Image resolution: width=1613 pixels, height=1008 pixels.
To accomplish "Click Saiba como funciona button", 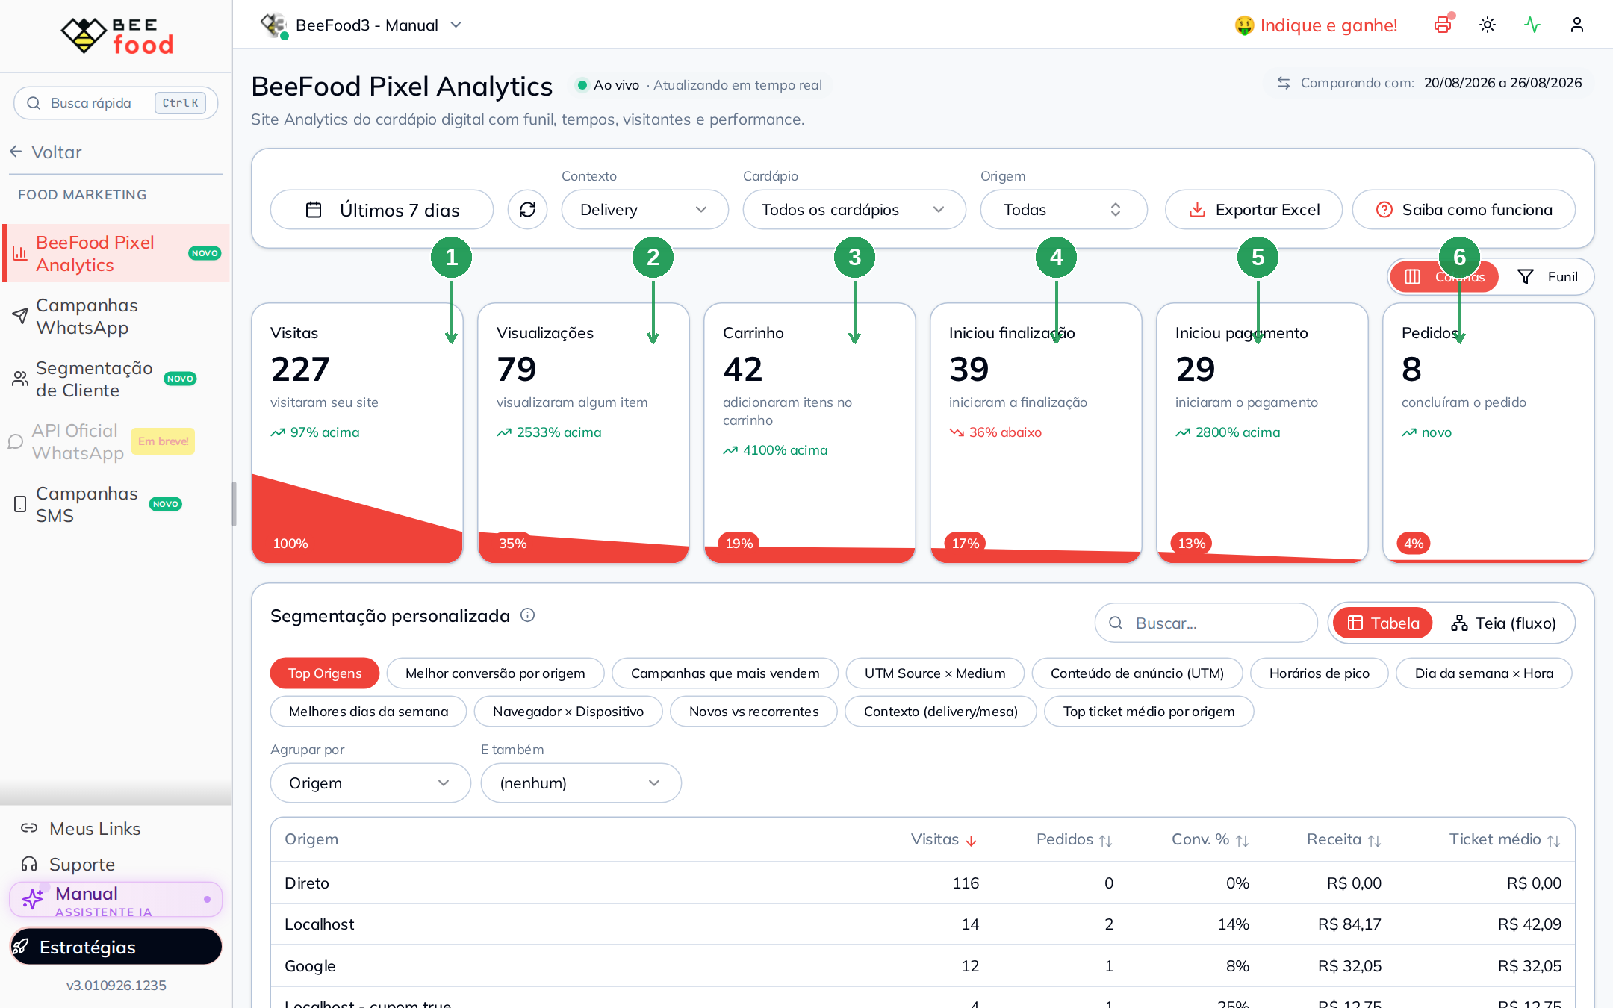I will pyautogui.click(x=1464, y=210).
